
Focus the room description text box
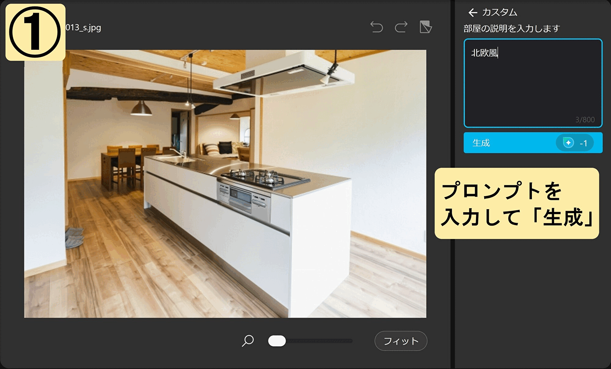point(532,82)
